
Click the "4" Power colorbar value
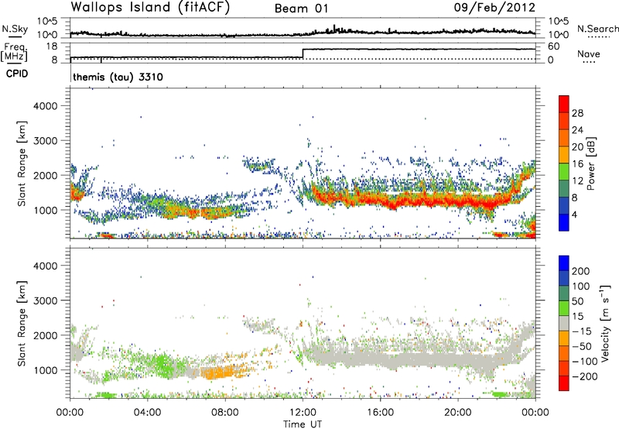(x=575, y=214)
